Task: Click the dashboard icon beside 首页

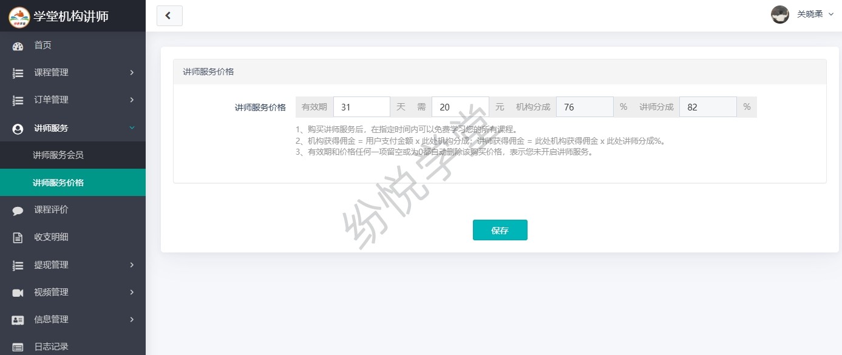Action: (18, 46)
